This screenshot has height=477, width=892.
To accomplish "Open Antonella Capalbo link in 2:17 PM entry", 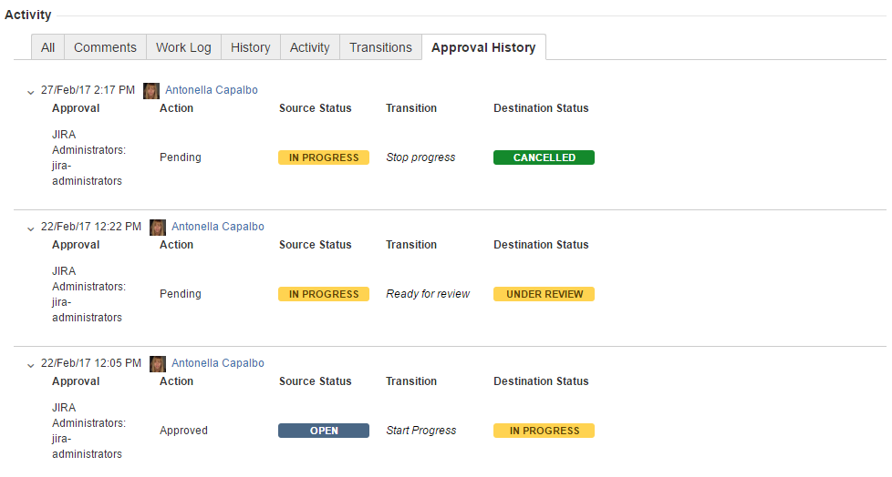I will click(x=212, y=90).
